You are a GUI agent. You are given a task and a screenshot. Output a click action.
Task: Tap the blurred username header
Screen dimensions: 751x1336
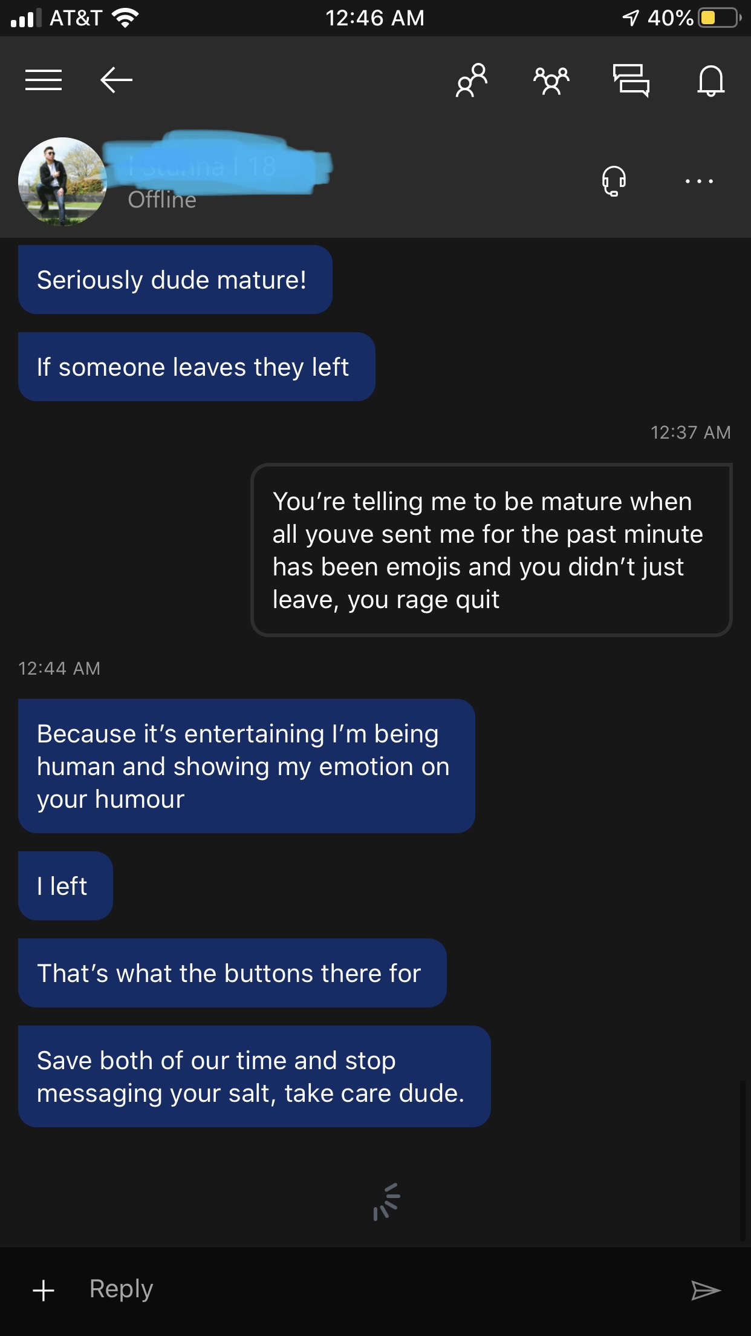click(x=218, y=162)
